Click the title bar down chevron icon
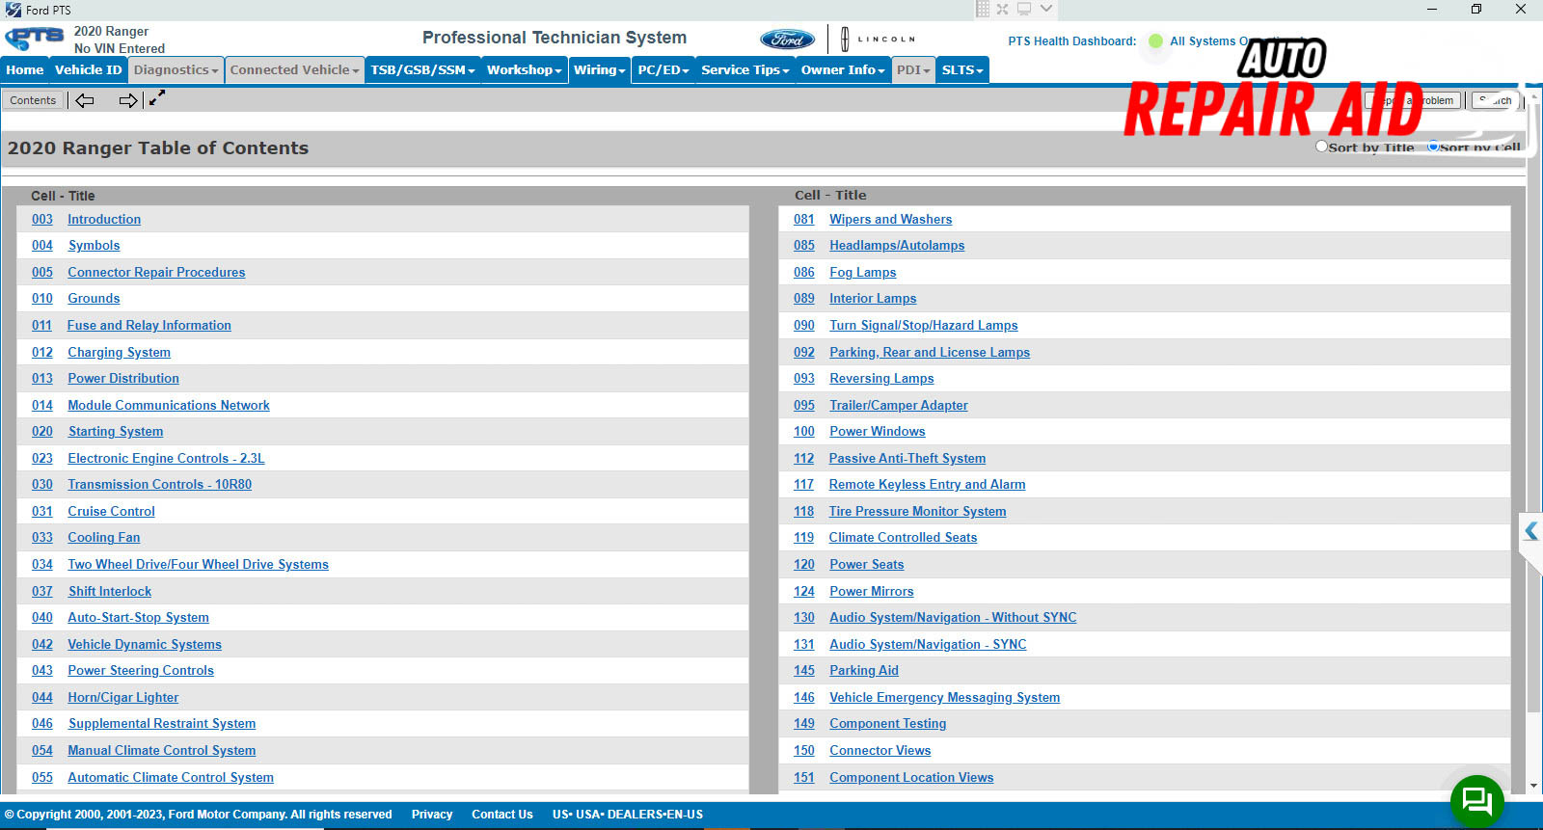 [x=1046, y=9]
